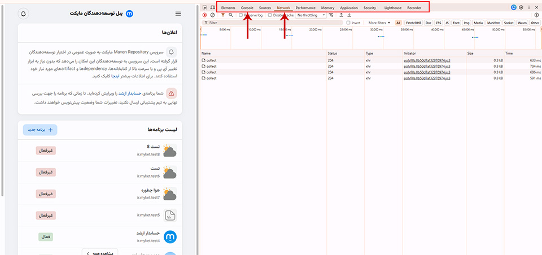Viewport: 542px width, 255px height.
Task: Toggle the Font type filter
Action: 456,23
